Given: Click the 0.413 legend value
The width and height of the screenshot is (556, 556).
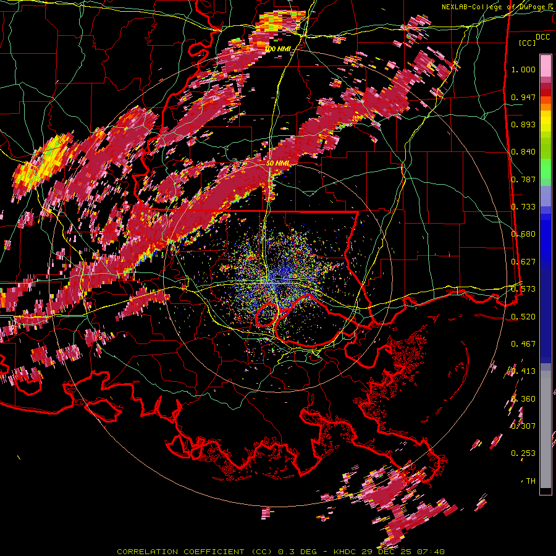Looking at the screenshot, I should (x=523, y=371).
